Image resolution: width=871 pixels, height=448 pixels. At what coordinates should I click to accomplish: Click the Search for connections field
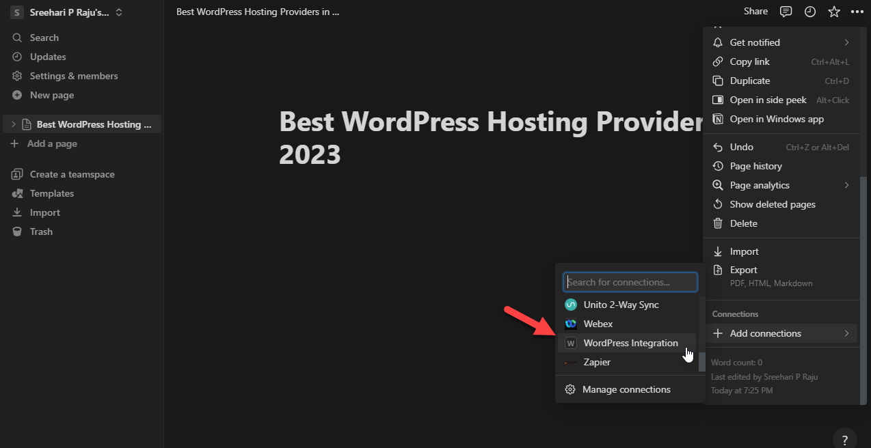630,282
